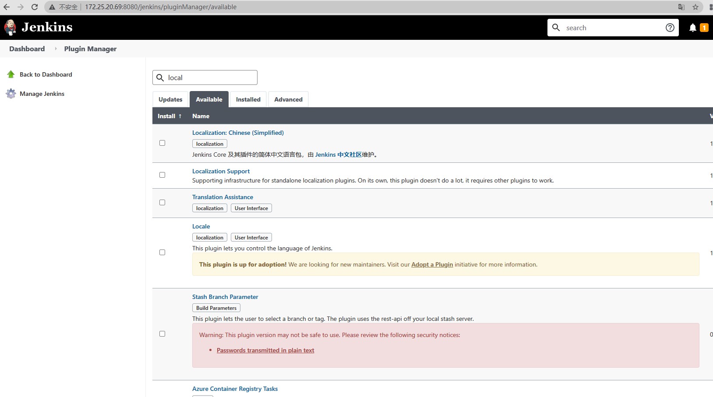713x397 pixels.
Task: Open the Advanced tab
Action: [x=288, y=99]
